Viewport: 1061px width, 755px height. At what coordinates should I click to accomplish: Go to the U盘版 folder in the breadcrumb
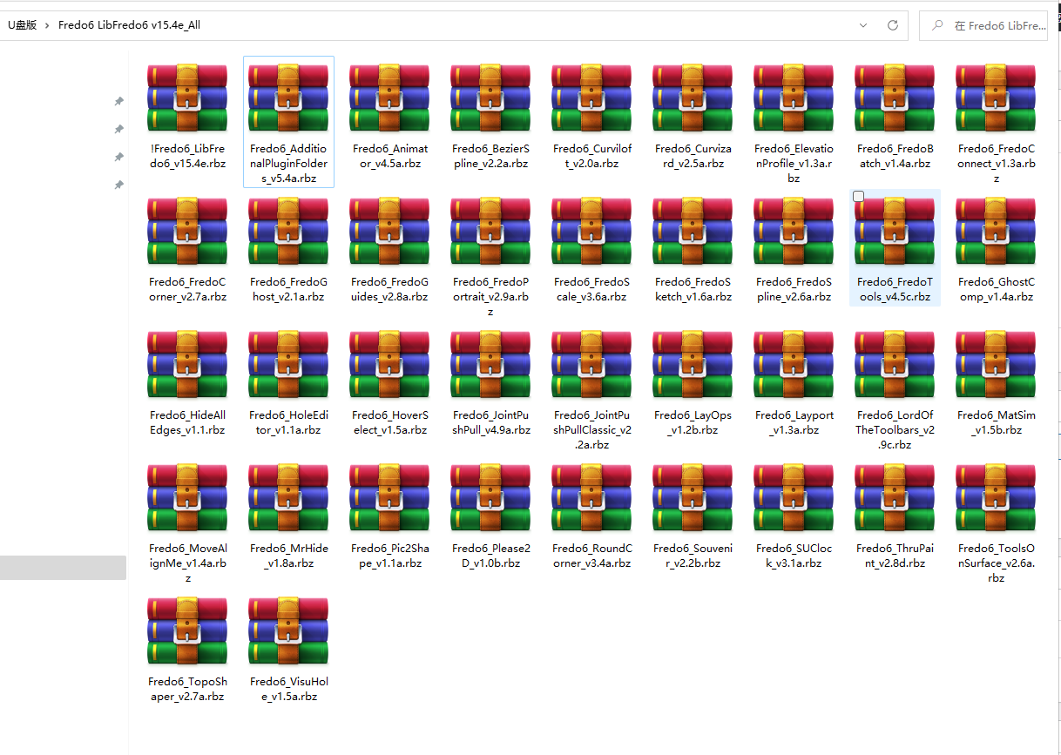pyautogui.click(x=22, y=25)
